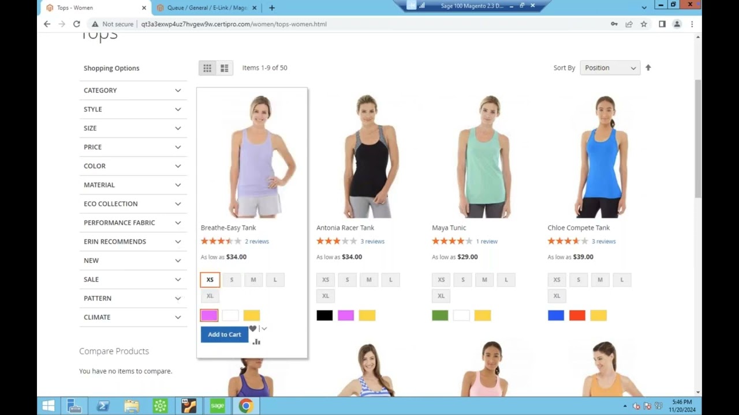Expand the PATTERN filter
The image size is (739, 415).
point(133,299)
